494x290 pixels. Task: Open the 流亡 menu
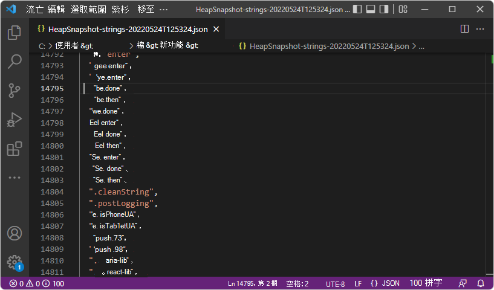34,10
